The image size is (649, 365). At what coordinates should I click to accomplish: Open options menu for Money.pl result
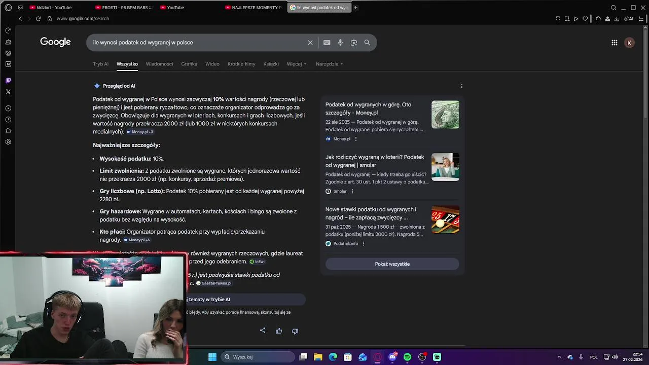point(355,139)
